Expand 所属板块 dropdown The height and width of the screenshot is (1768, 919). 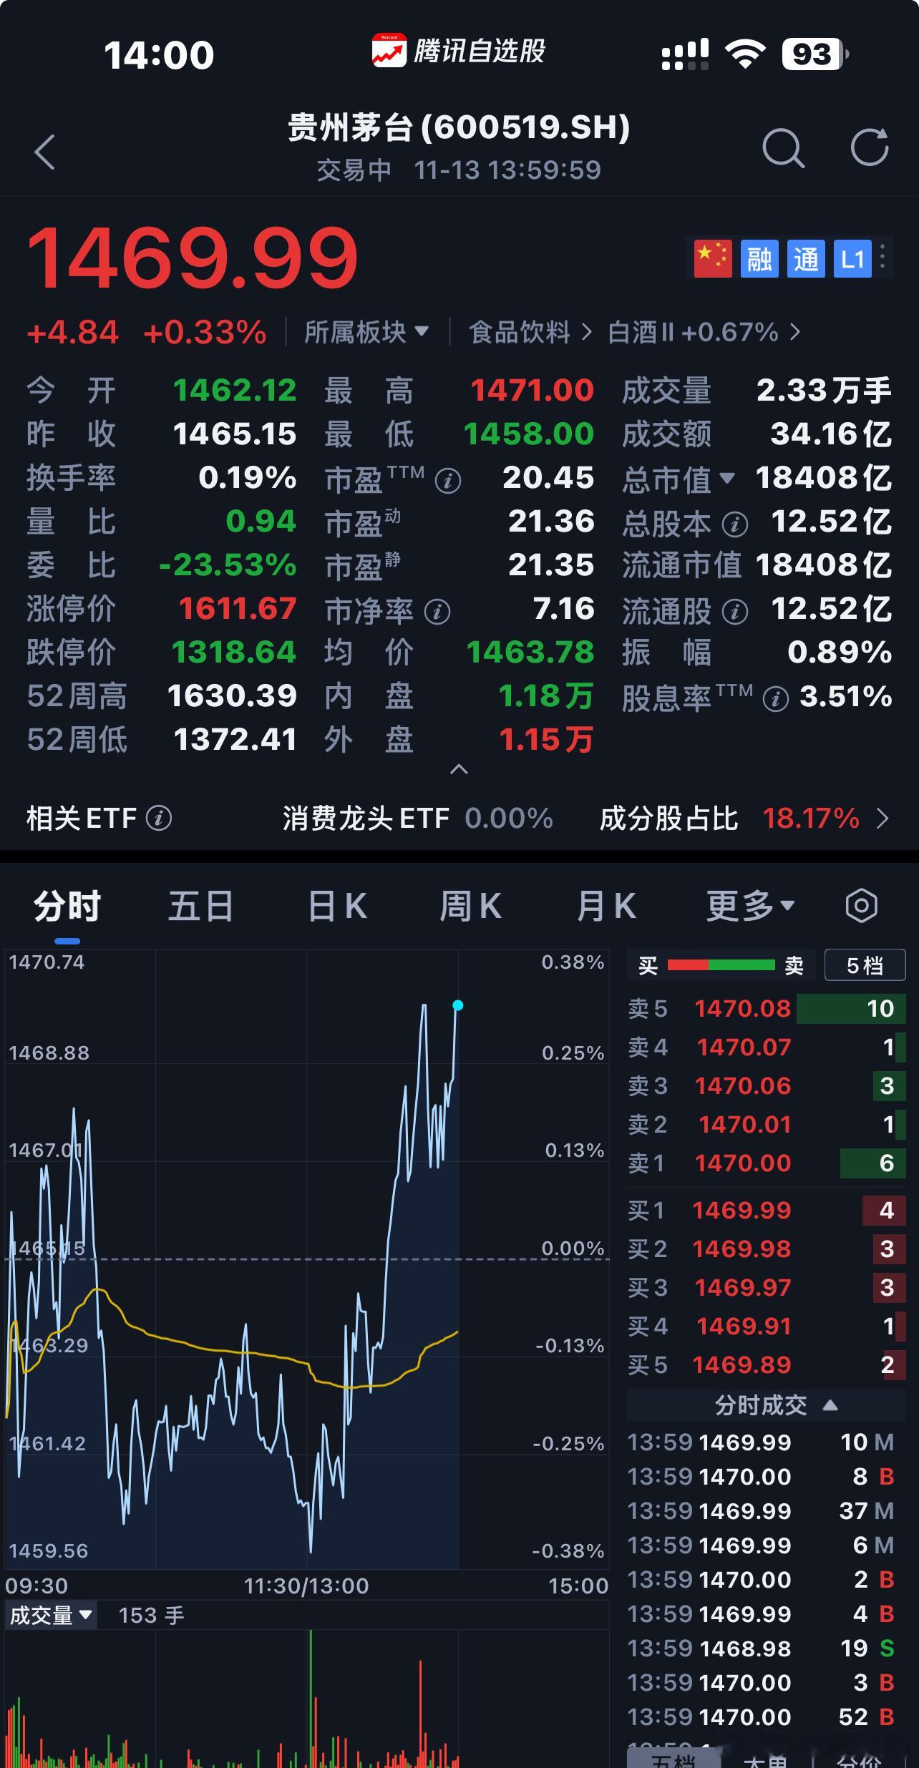point(366,332)
